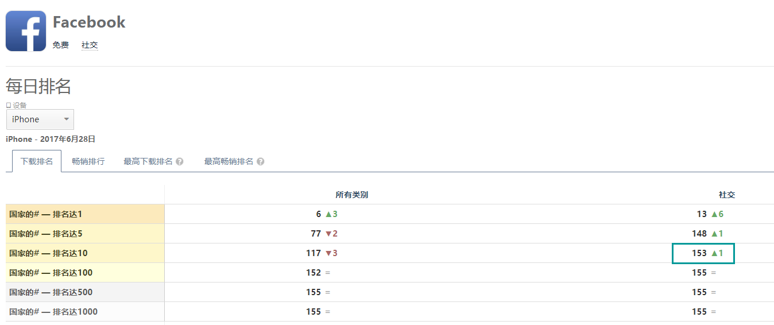774x325 pixels.
Task: Click the 国家的# — 排名达1000 row label
Action: point(53,312)
